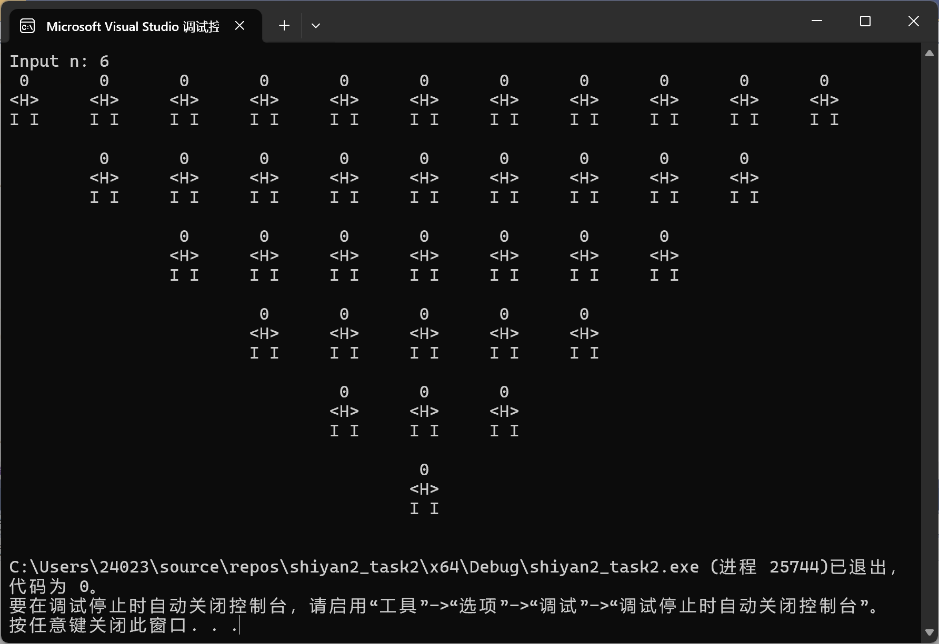Click the "按任意键关闭此窗口" prompt line
The image size is (939, 644).
(124, 625)
